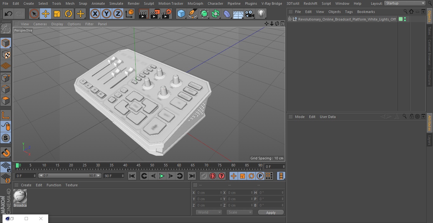Viewport: 433px width, 223px height.
Task: Add a Light object
Action: (x=261, y=14)
